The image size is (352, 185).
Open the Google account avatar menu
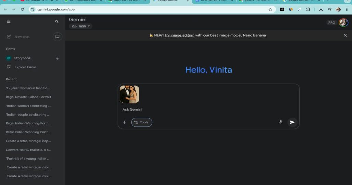(343, 22)
